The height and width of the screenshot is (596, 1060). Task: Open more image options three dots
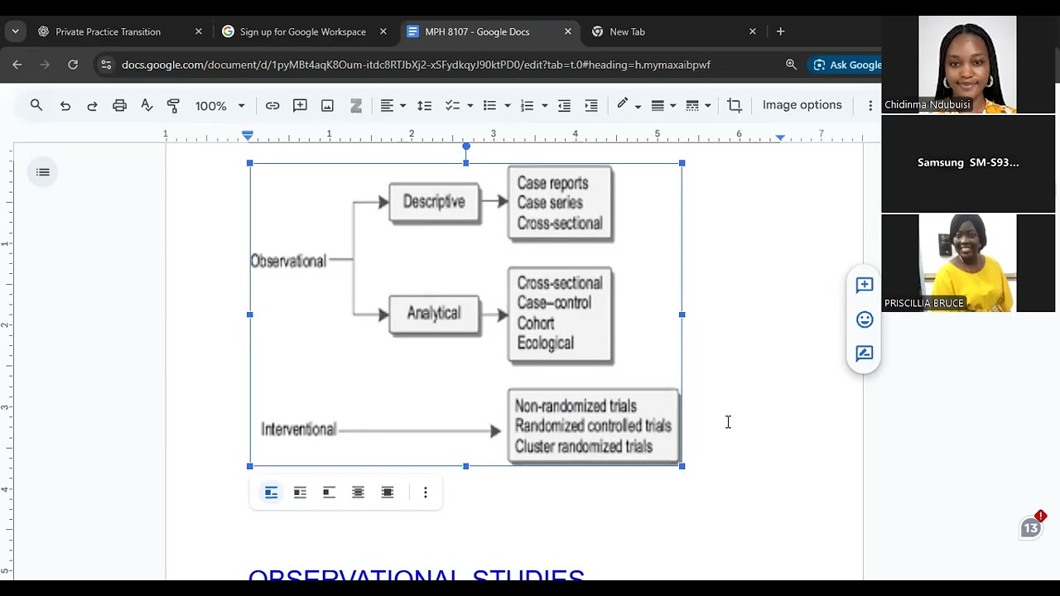[426, 493]
